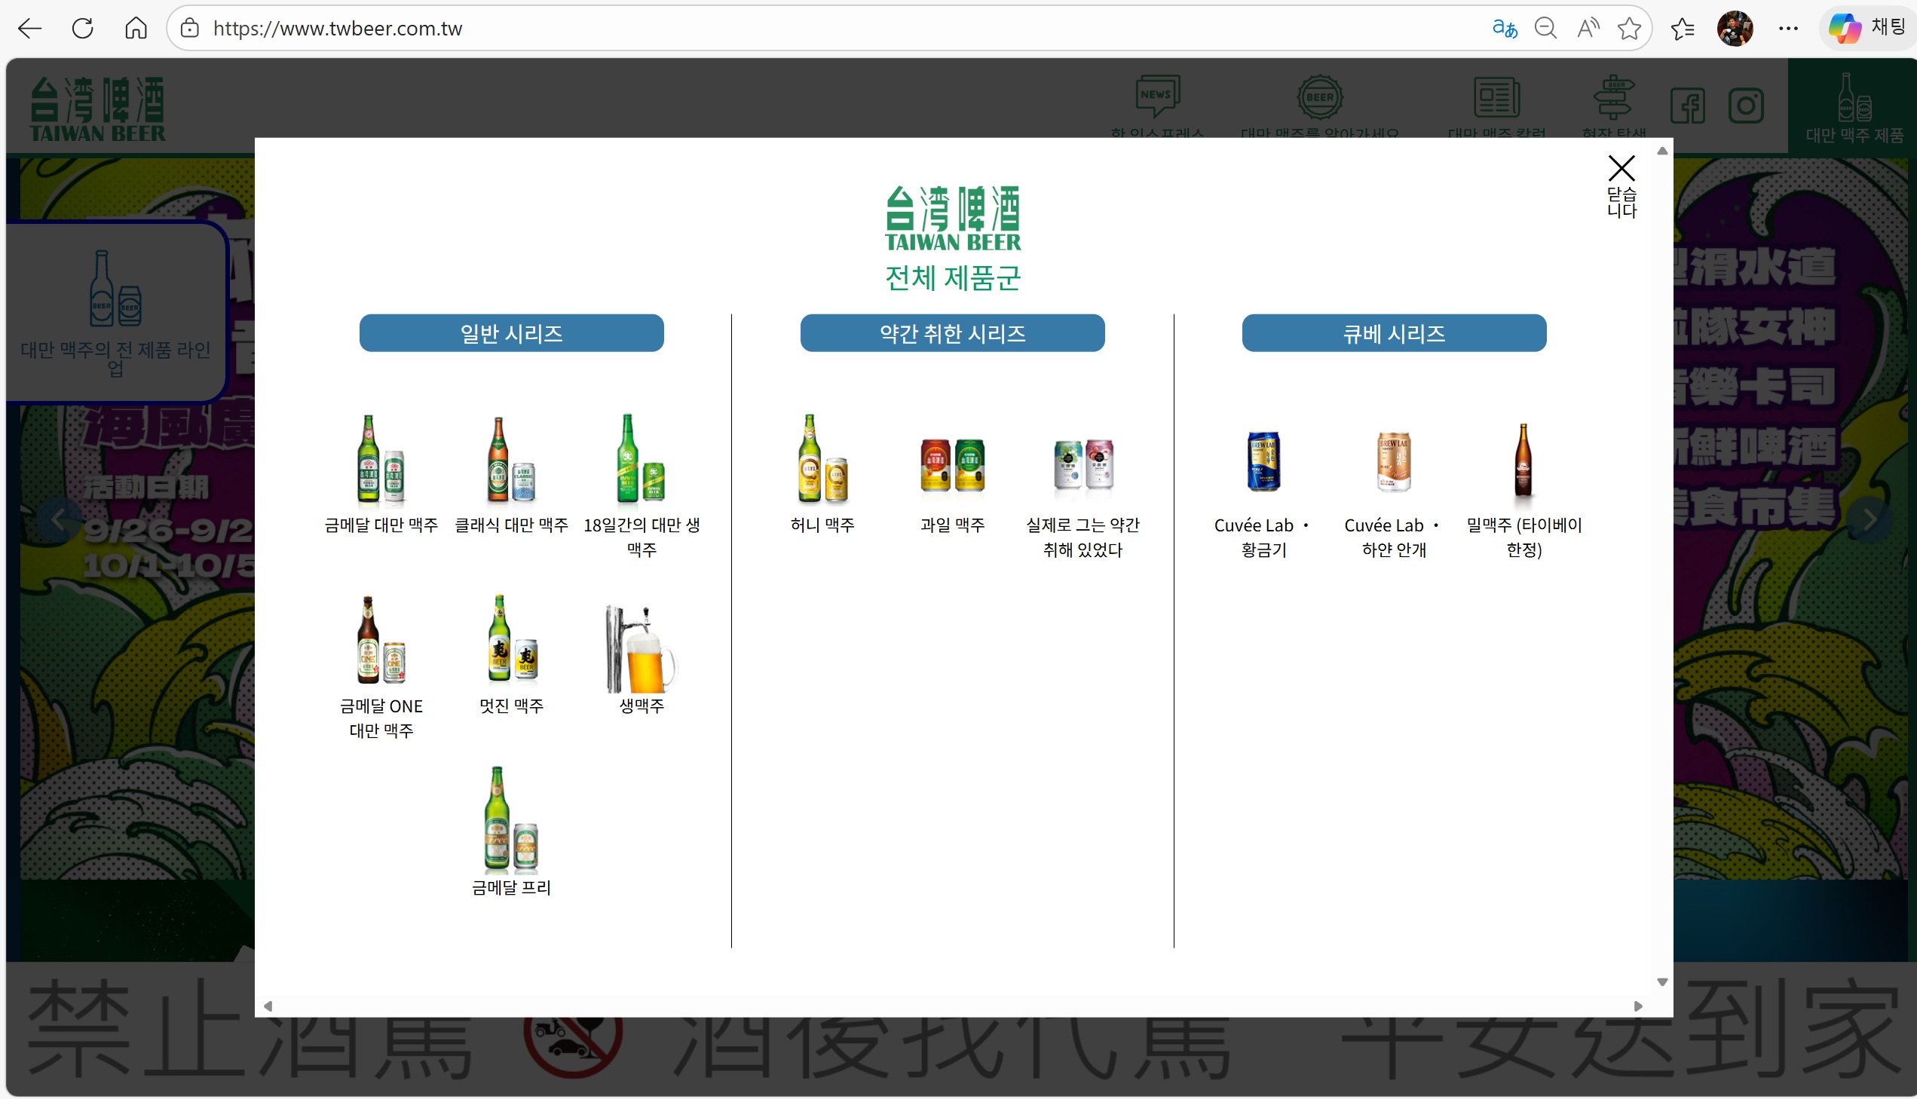Click the user profile avatar

[x=1735, y=29]
